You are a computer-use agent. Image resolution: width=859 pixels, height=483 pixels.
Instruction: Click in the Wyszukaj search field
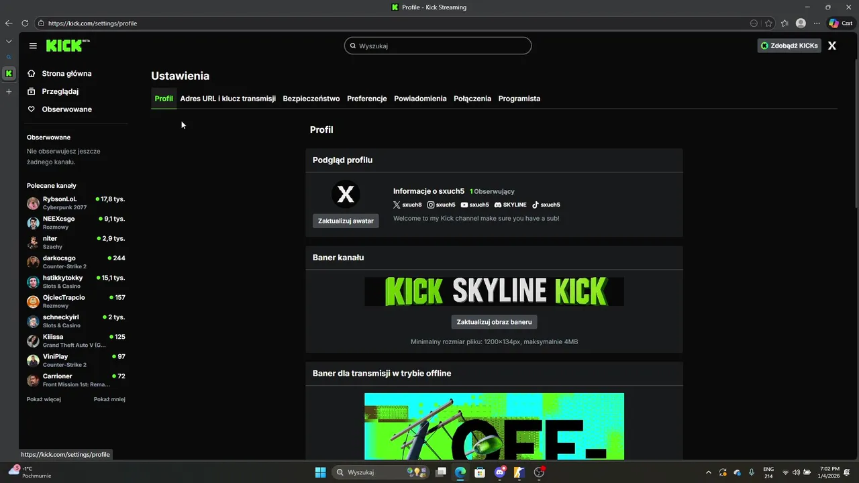pyautogui.click(x=438, y=46)
